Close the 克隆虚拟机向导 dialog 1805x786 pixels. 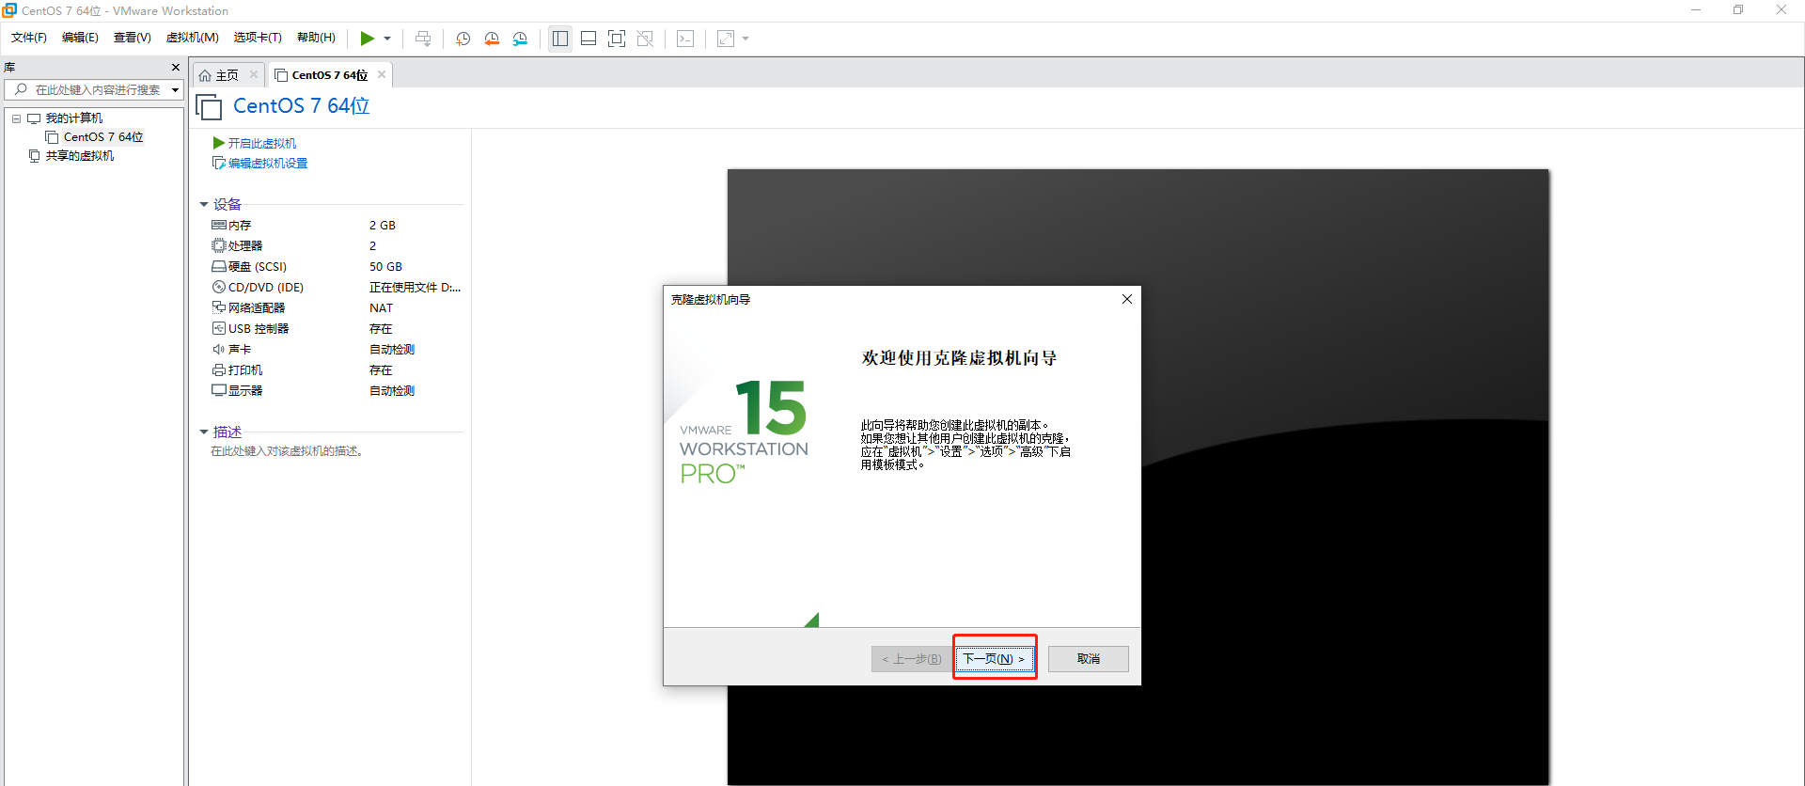point(1127,299)
